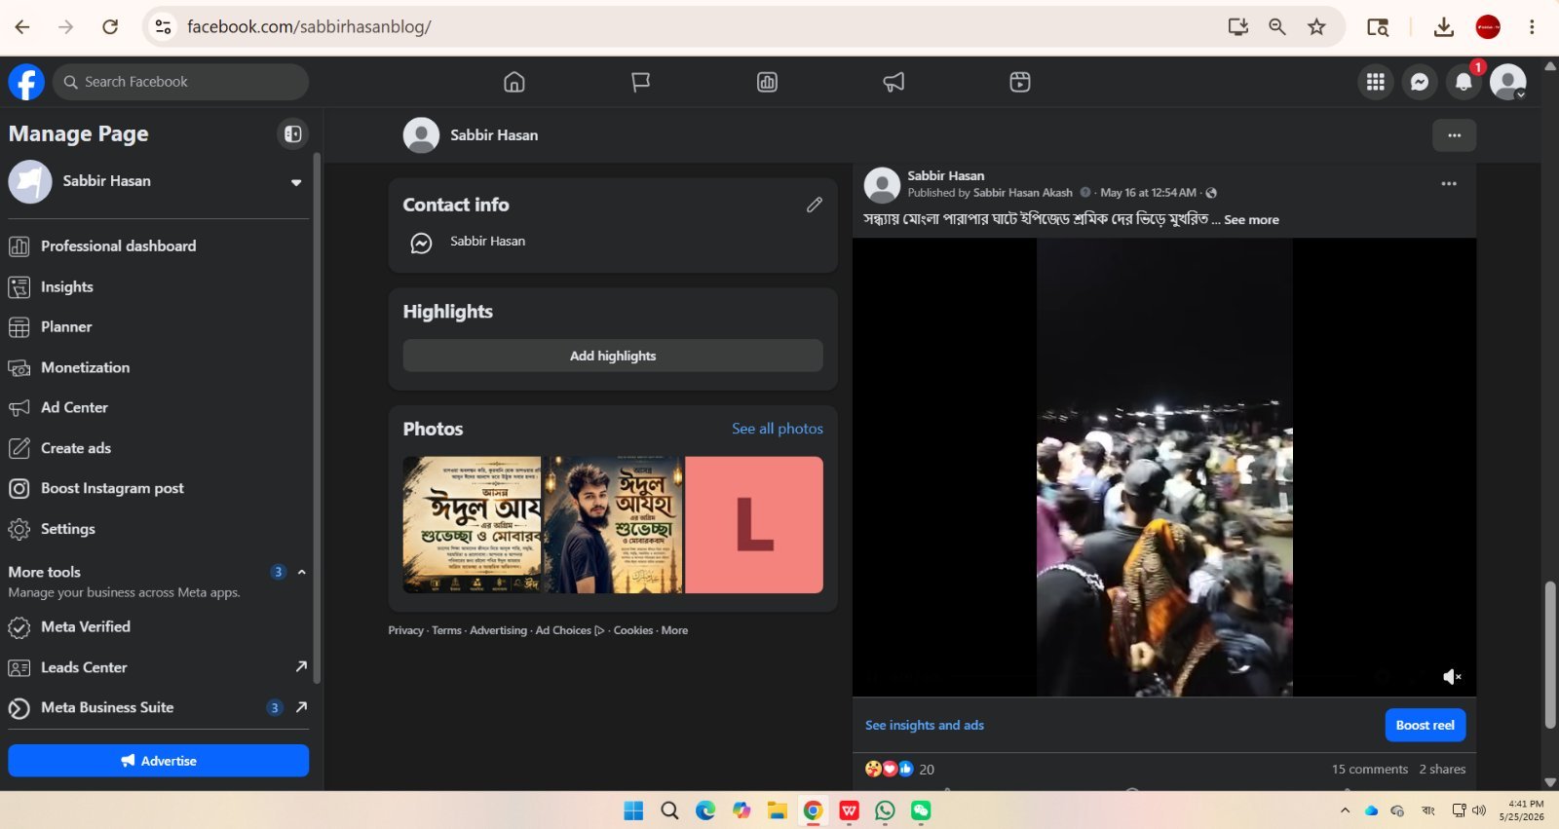Open Sabbir Hasan Messenger contact link
Viewport: 1559px width, 829px height.
[x=487, y=242]
